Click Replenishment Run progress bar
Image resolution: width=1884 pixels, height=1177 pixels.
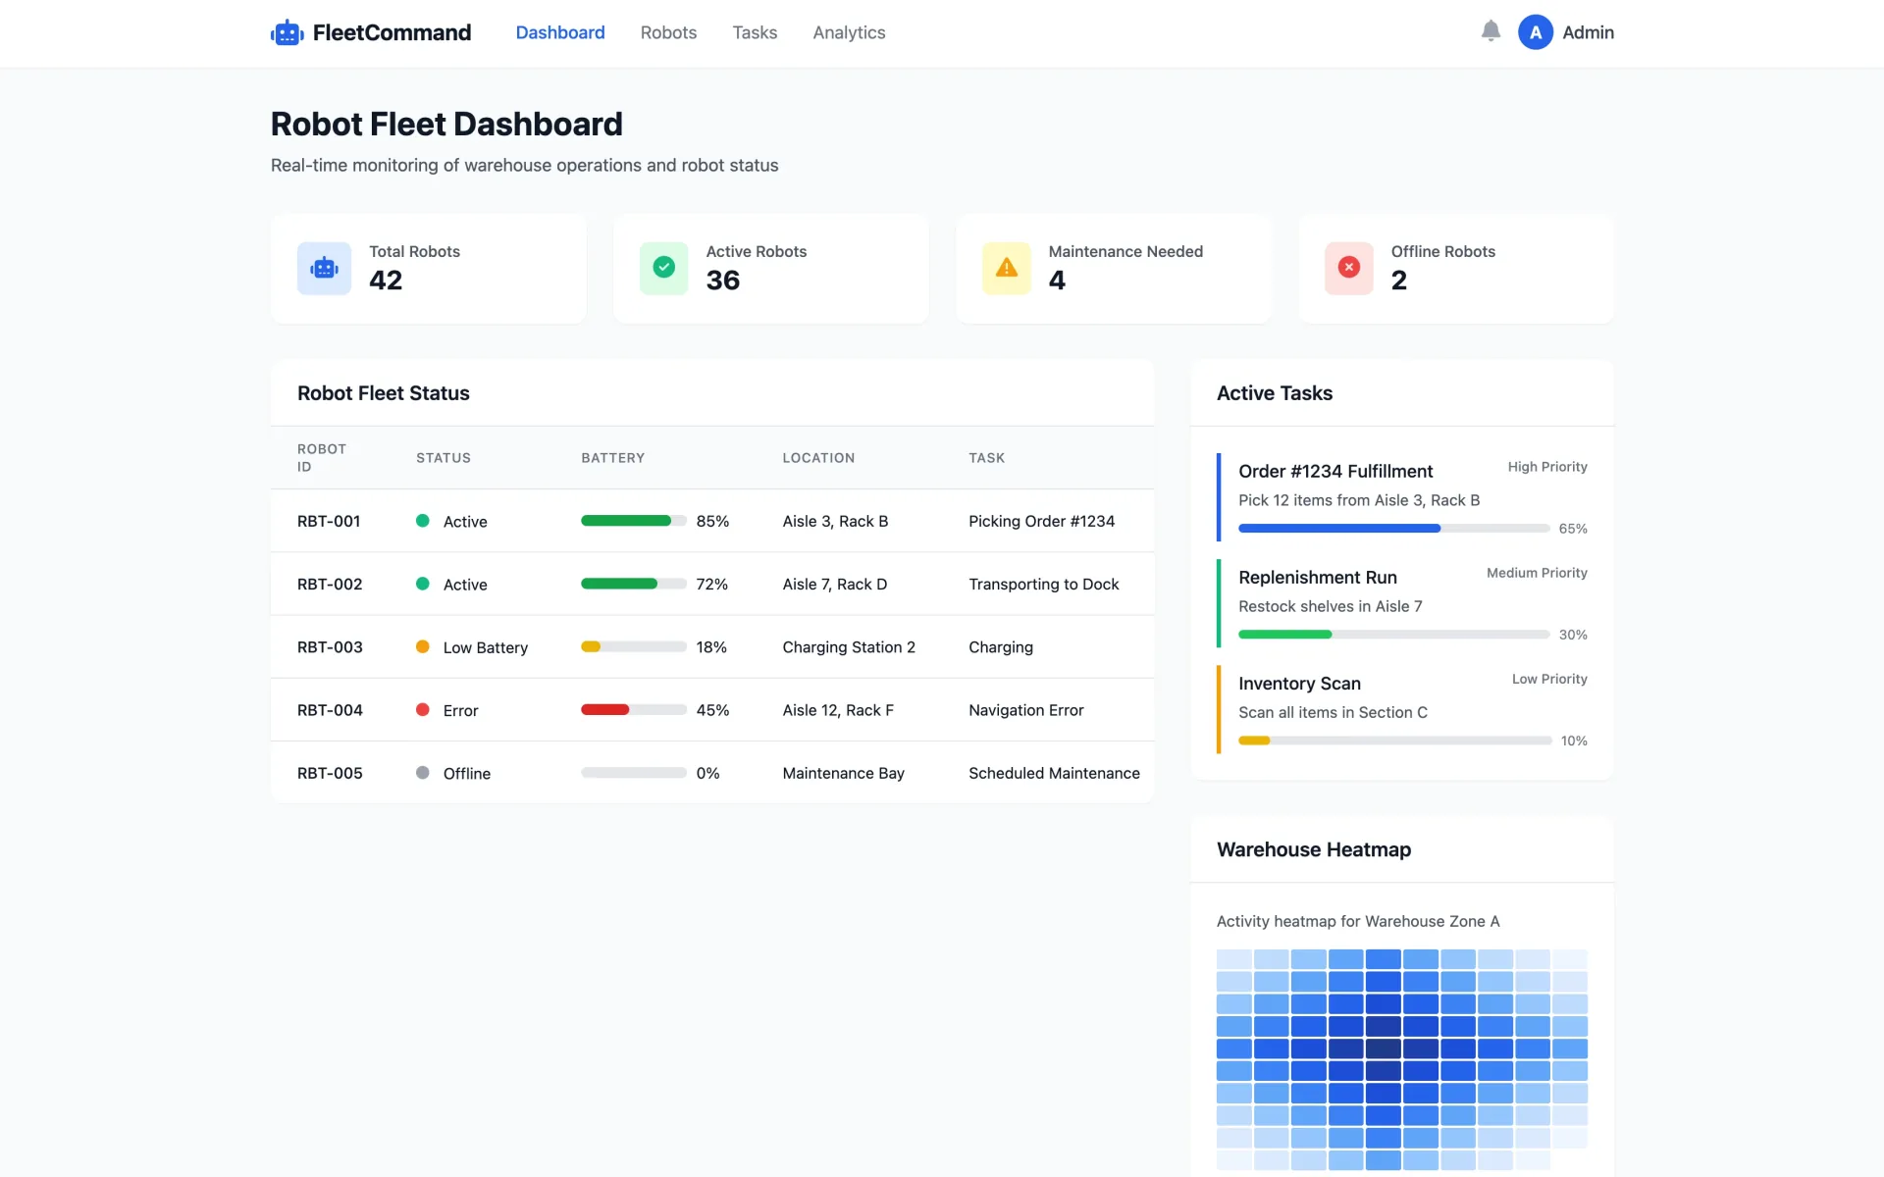pos(1393,635)
